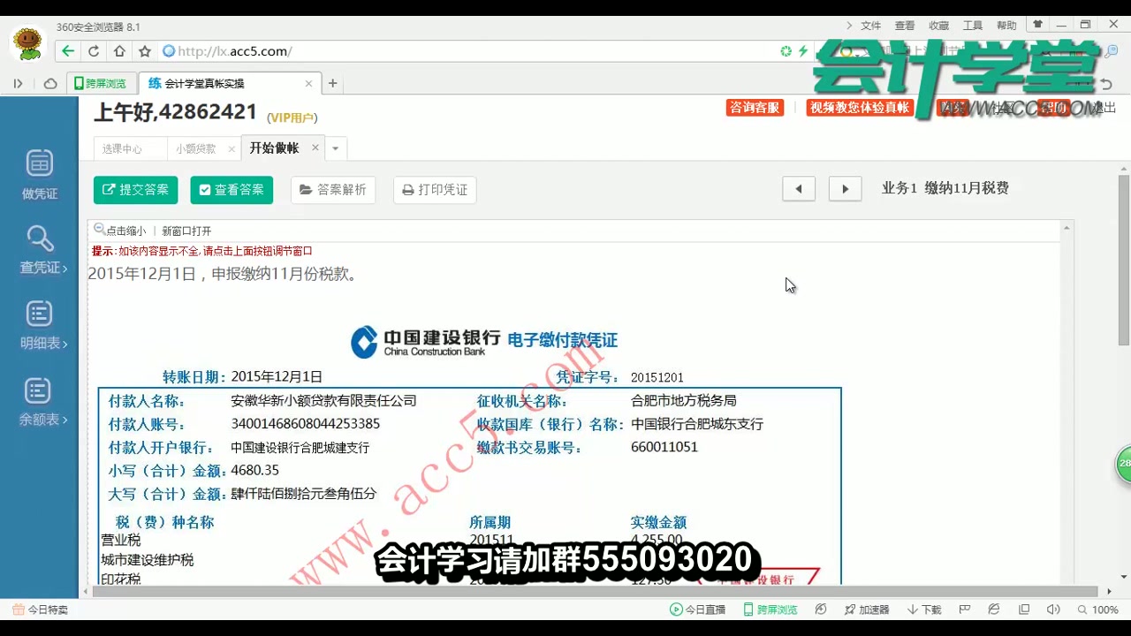Expand the tab list dropdown arrow

[x=335, y=148]
